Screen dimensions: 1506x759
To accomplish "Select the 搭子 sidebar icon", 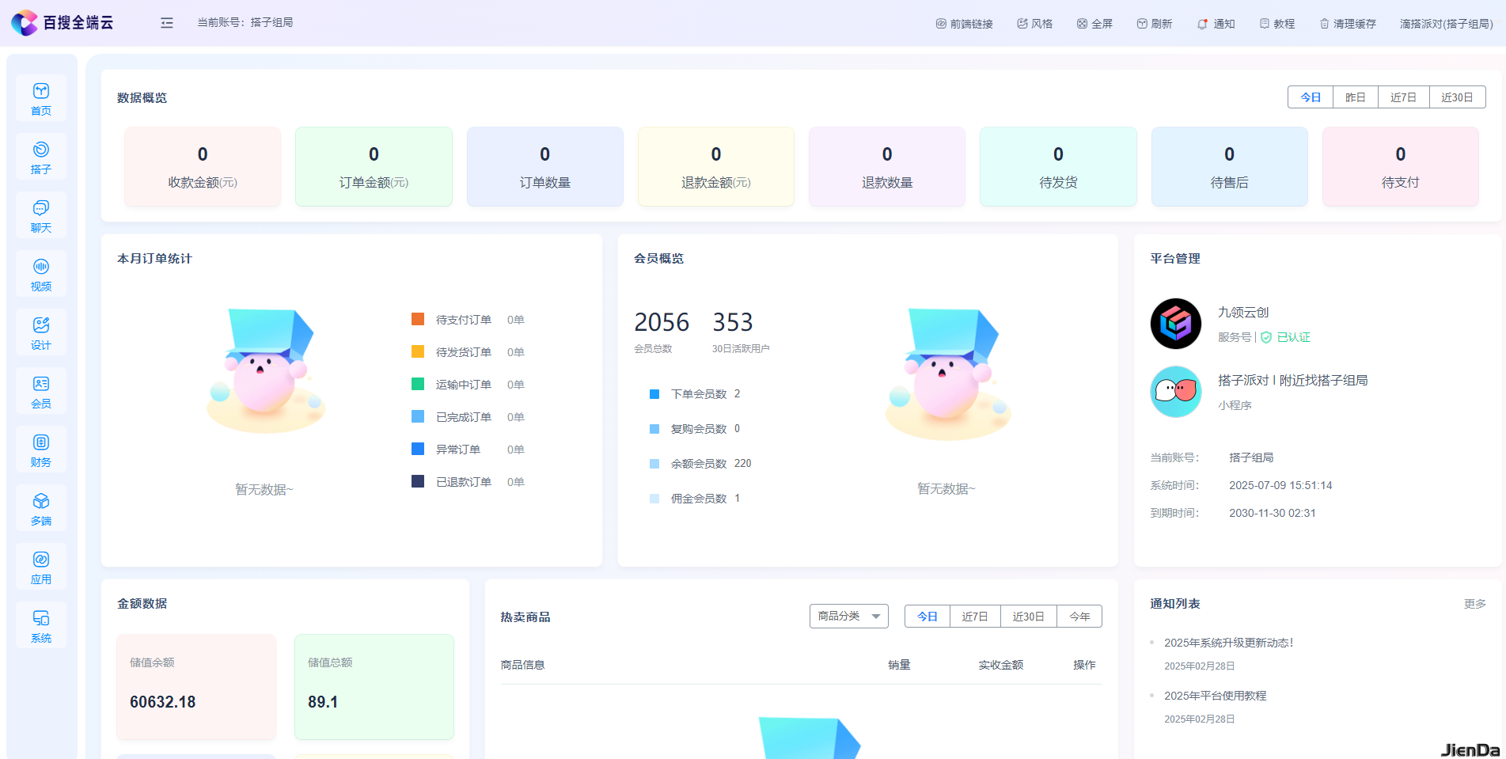I will click(x=41, y=157).
